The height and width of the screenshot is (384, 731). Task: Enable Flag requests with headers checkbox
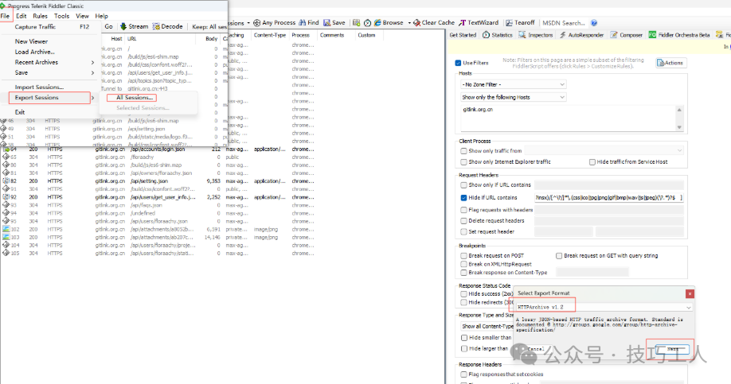(x=463, y=210)
